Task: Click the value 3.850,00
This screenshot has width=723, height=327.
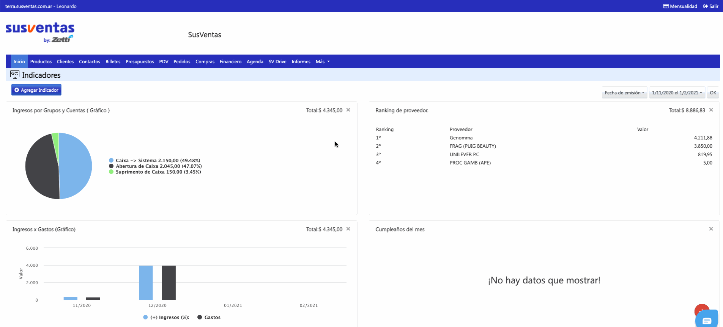Action: coord(703,146)
